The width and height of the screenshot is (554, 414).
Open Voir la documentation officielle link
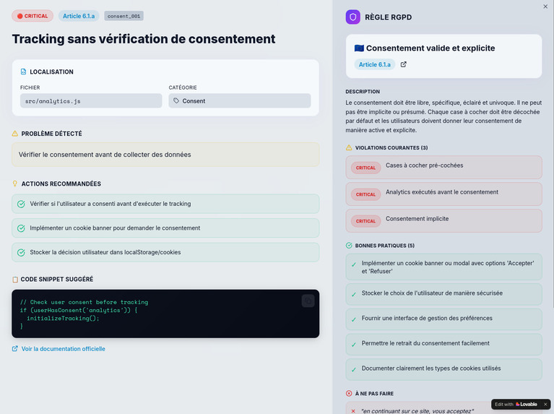point(64,348)
